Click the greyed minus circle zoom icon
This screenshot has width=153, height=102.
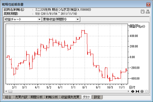[x=147, y=91]
